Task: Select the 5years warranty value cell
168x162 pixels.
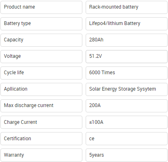Action: coord(127,155)
